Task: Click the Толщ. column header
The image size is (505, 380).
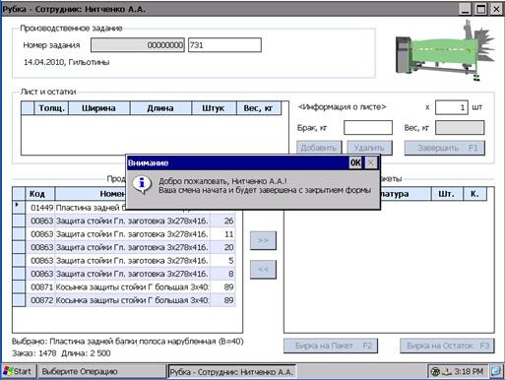Action: pyautogui.click(x=51, y=108)
